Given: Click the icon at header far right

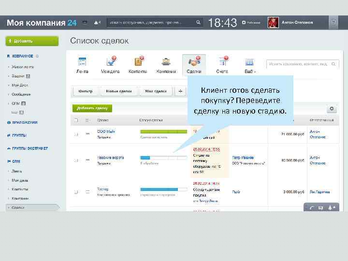Looking at the screenshot, I should point(333,22).
